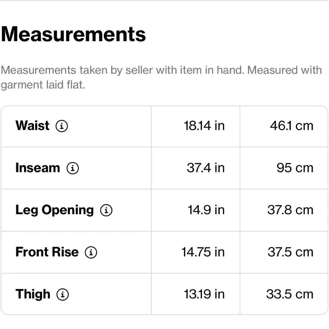The height and width of the screenshot is (329, 329).
Task: Click the 37.8 cm leg opening value
Action: (x=290, y=210)
